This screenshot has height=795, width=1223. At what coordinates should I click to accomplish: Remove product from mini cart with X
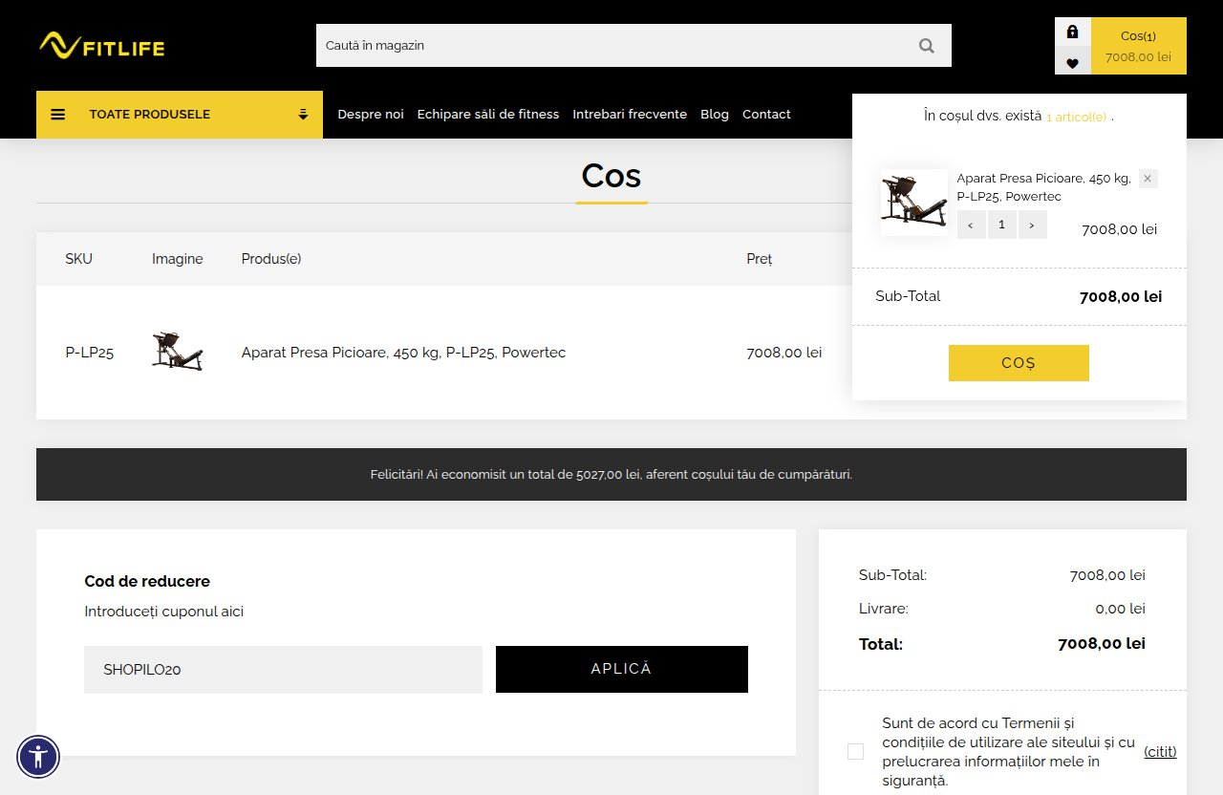click(x=1148, y=179)
